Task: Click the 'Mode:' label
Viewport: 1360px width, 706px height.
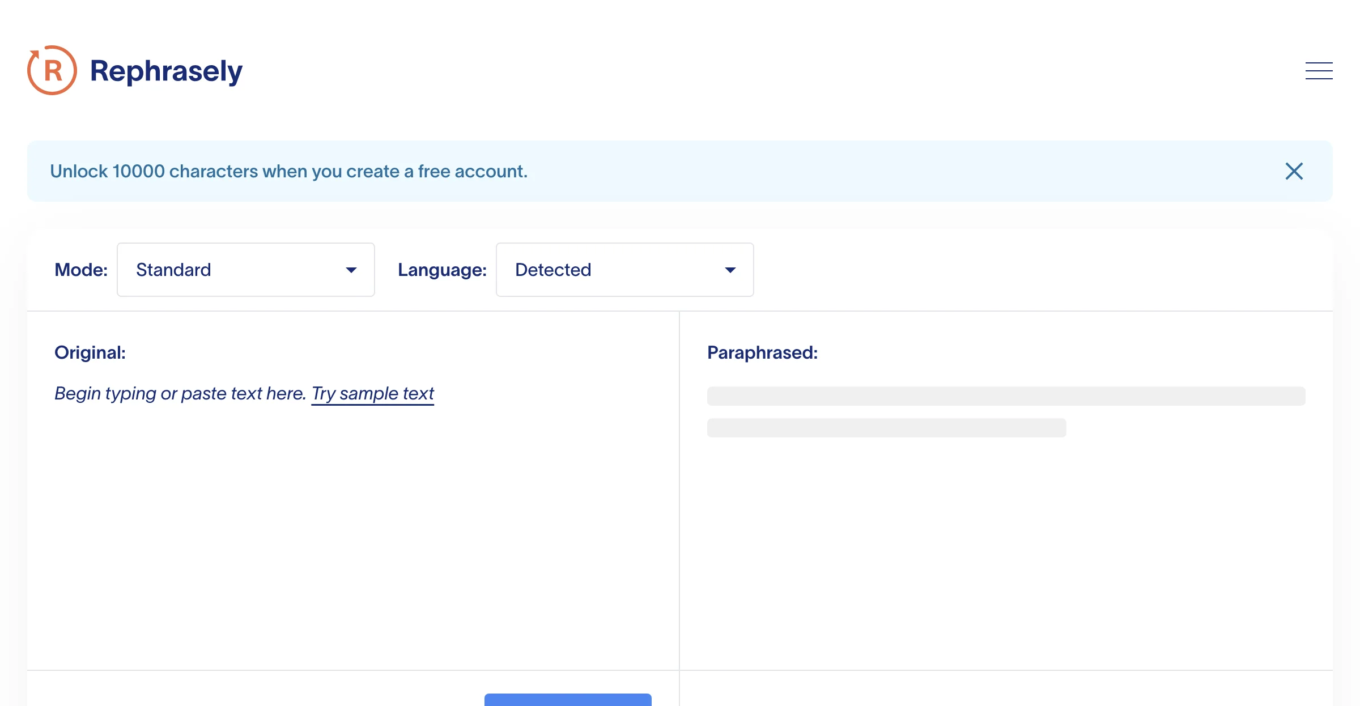Action: point(81,270)
